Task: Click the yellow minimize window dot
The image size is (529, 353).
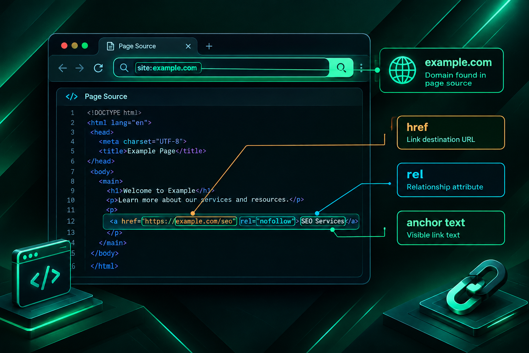Action: click(x=74, y=46)
